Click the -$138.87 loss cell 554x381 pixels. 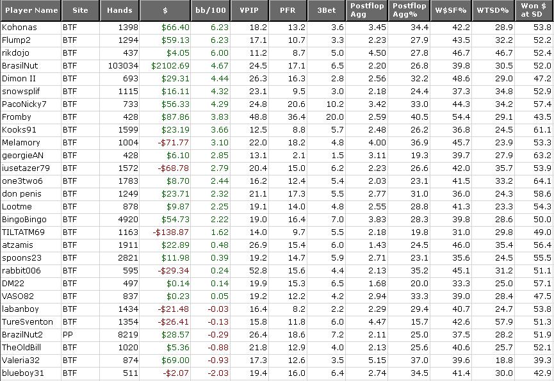[x=170, y=232]
